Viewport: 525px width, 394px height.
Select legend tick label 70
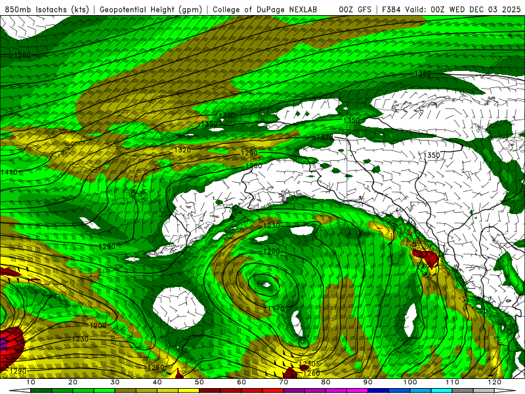pos(283,382)
